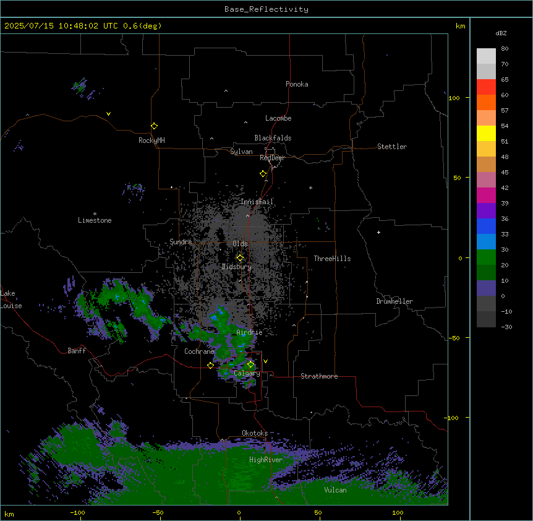
Task: Click the magenta 42 dBZ legend swatch
Action: point(486,195)
